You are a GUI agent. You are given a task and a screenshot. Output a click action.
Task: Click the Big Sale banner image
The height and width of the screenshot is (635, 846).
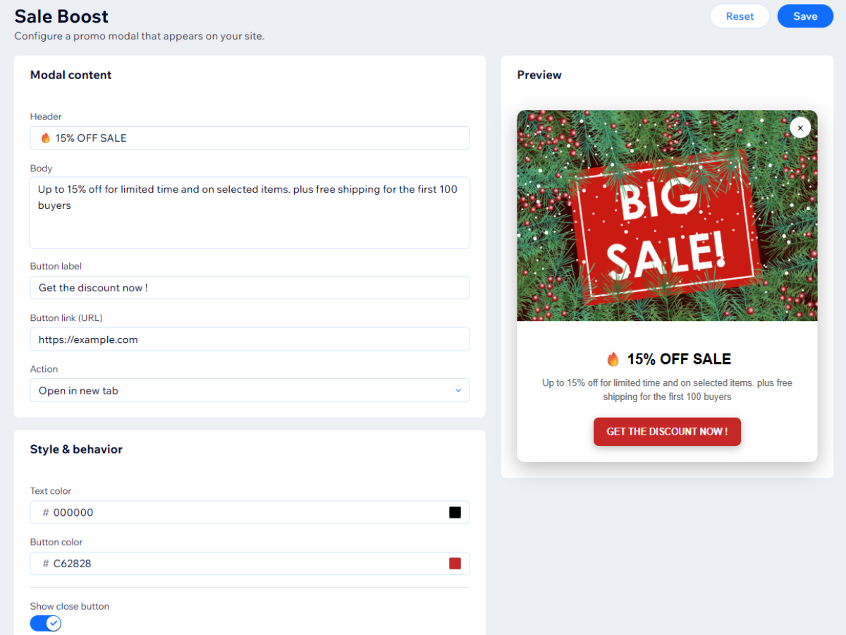click(x=667, y=215)
